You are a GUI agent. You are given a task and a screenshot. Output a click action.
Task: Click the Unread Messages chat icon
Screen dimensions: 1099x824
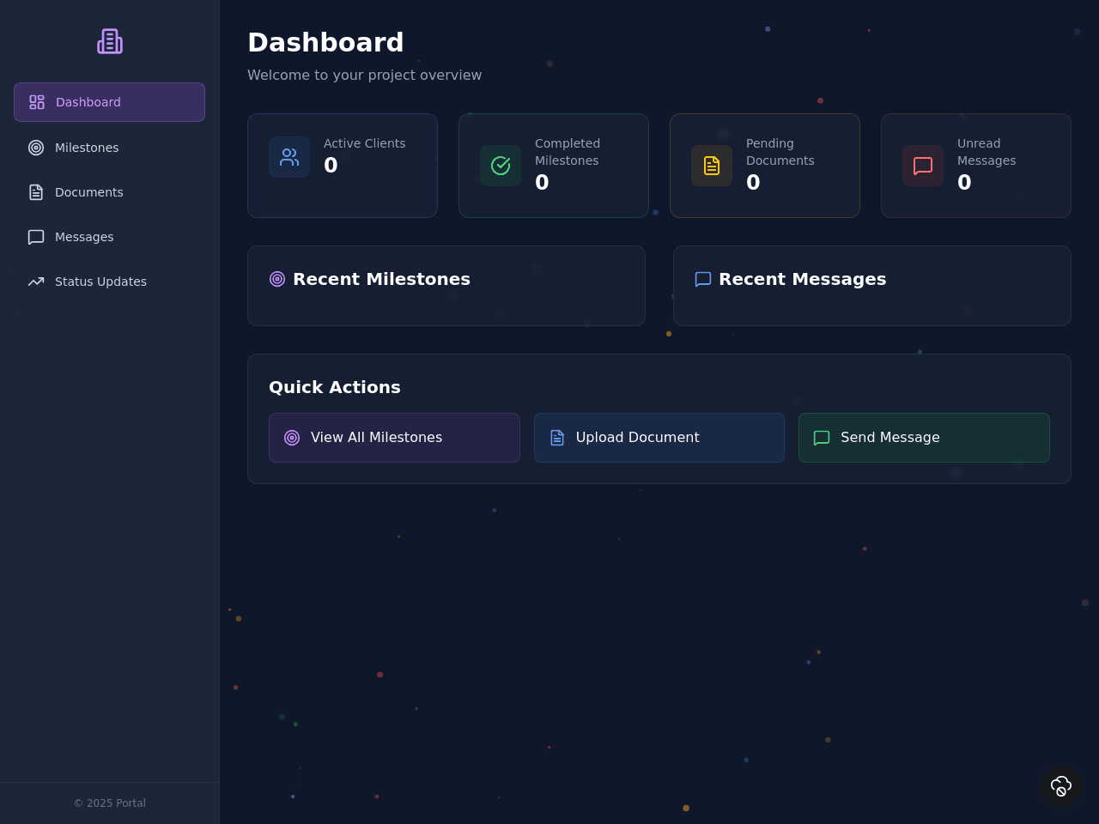click(923, 166)
